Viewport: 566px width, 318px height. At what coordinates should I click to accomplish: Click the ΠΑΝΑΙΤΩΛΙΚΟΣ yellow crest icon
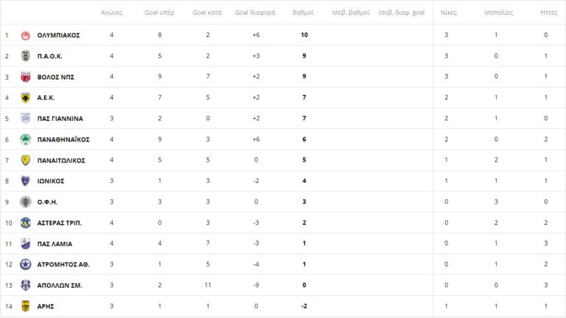coord(25,160)
